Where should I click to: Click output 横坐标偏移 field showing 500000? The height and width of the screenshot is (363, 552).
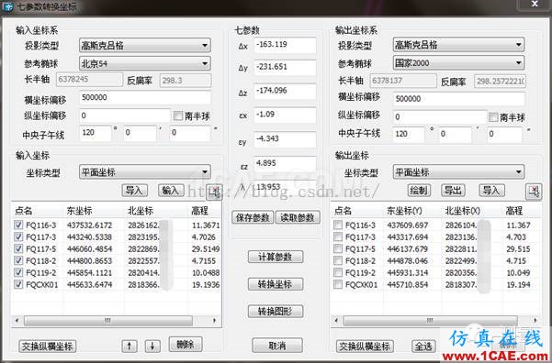click(459, 99)
